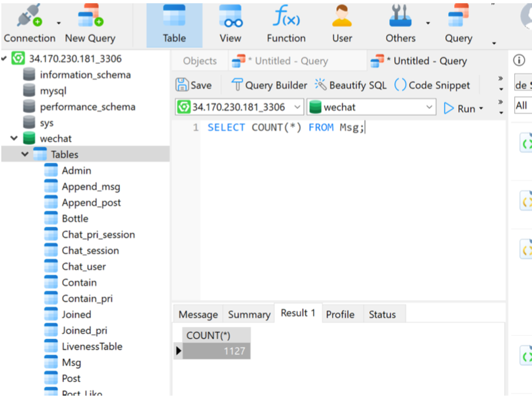Switch to the Profile result tab
The height and width of the screenshot is (399, 532).
point(340,315)
